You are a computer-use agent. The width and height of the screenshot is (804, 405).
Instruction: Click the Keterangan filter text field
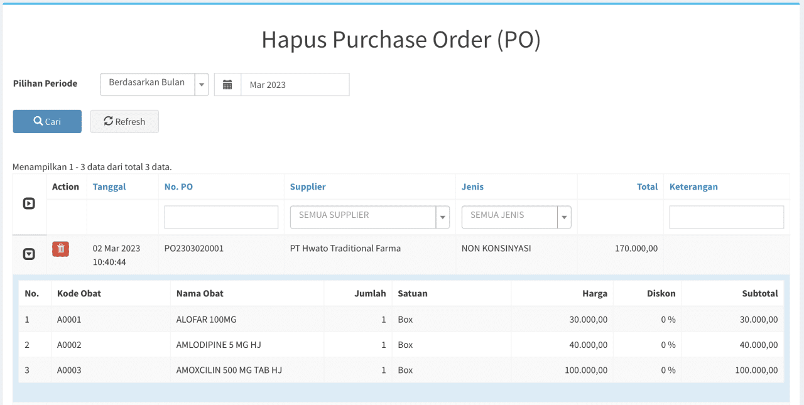tap(726, 217)
